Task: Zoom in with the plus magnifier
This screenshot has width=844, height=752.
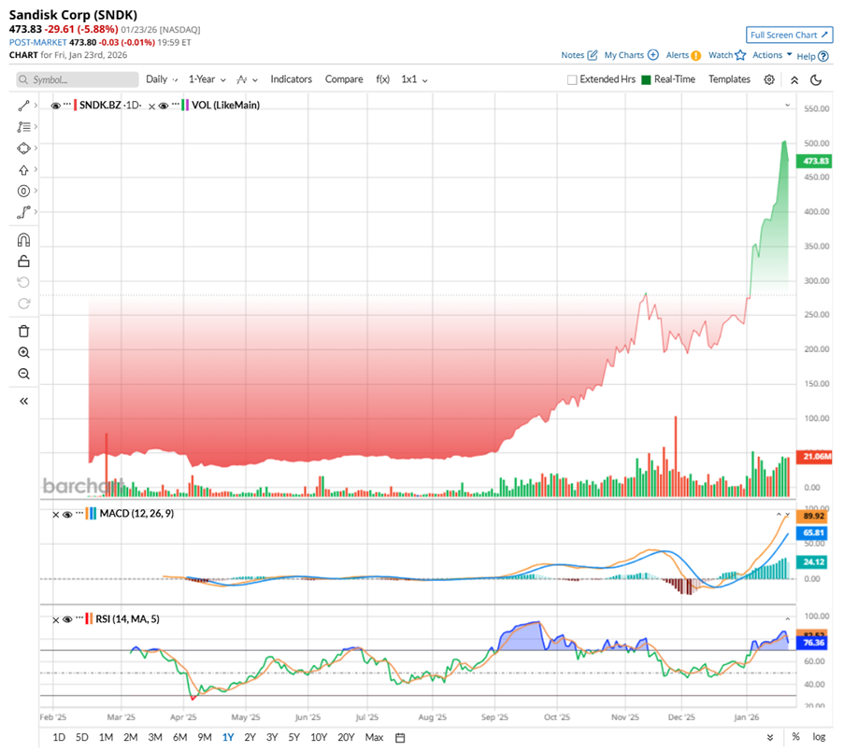Action: [x=23, y=353]
